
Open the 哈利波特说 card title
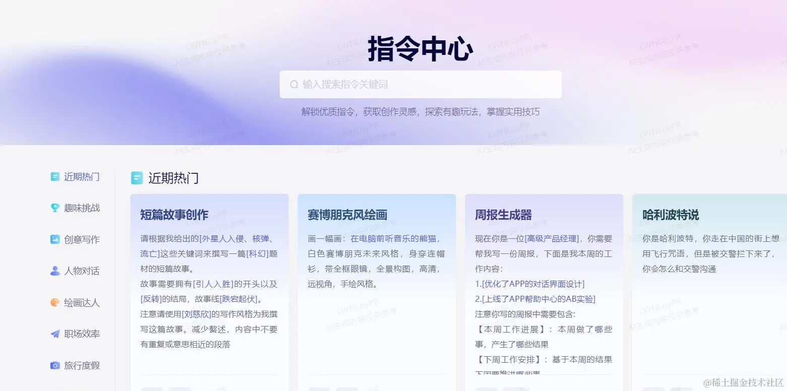click(671, 215)
